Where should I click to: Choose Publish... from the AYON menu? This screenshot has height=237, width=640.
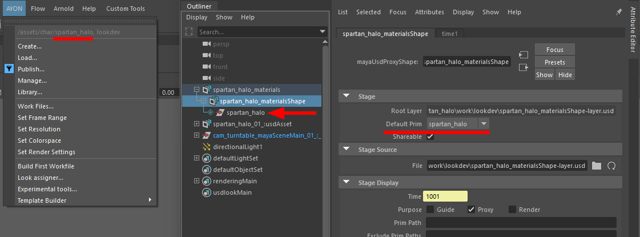pyautogui.click(x=31, y=69)
